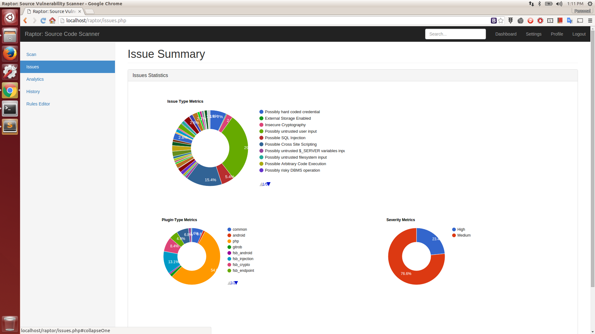The width and height of the screenshot is (595, 334).
Task: Click the home button in the browser toolbar
Action: click(52, 21)
